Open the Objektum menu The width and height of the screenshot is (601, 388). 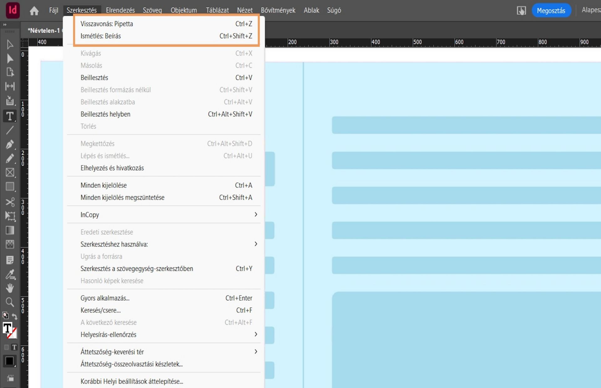(183, 10)
